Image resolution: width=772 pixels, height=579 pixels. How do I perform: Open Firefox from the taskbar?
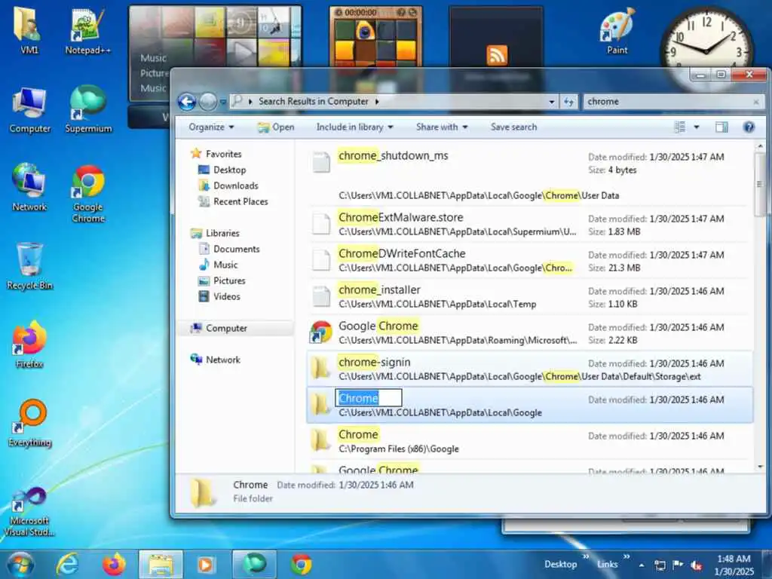point(114,564)
